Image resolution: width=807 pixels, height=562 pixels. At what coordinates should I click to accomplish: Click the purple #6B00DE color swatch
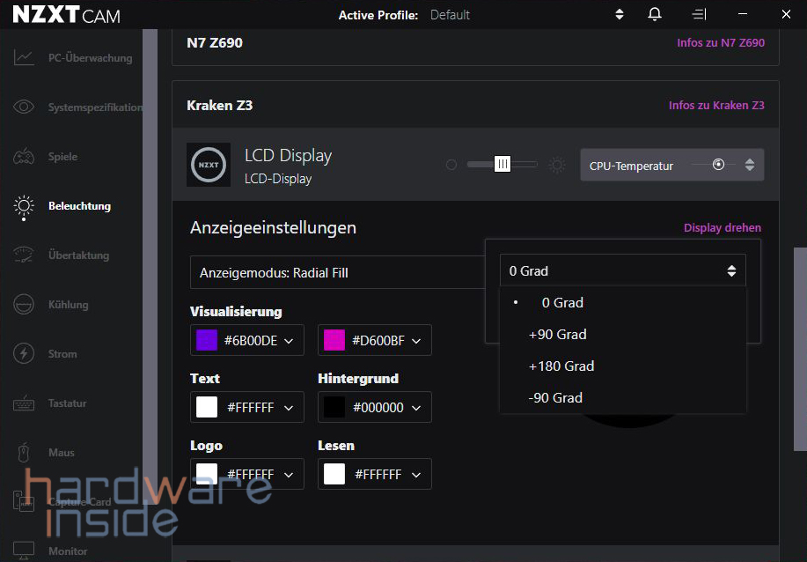[x=207, y=341]
